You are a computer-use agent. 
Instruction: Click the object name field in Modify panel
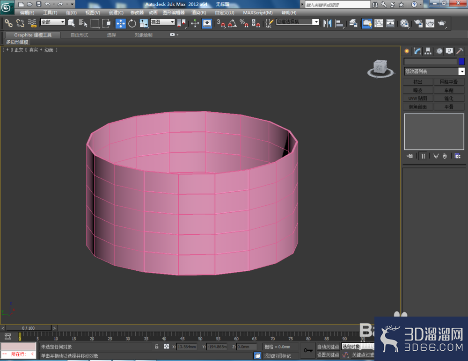431,61
